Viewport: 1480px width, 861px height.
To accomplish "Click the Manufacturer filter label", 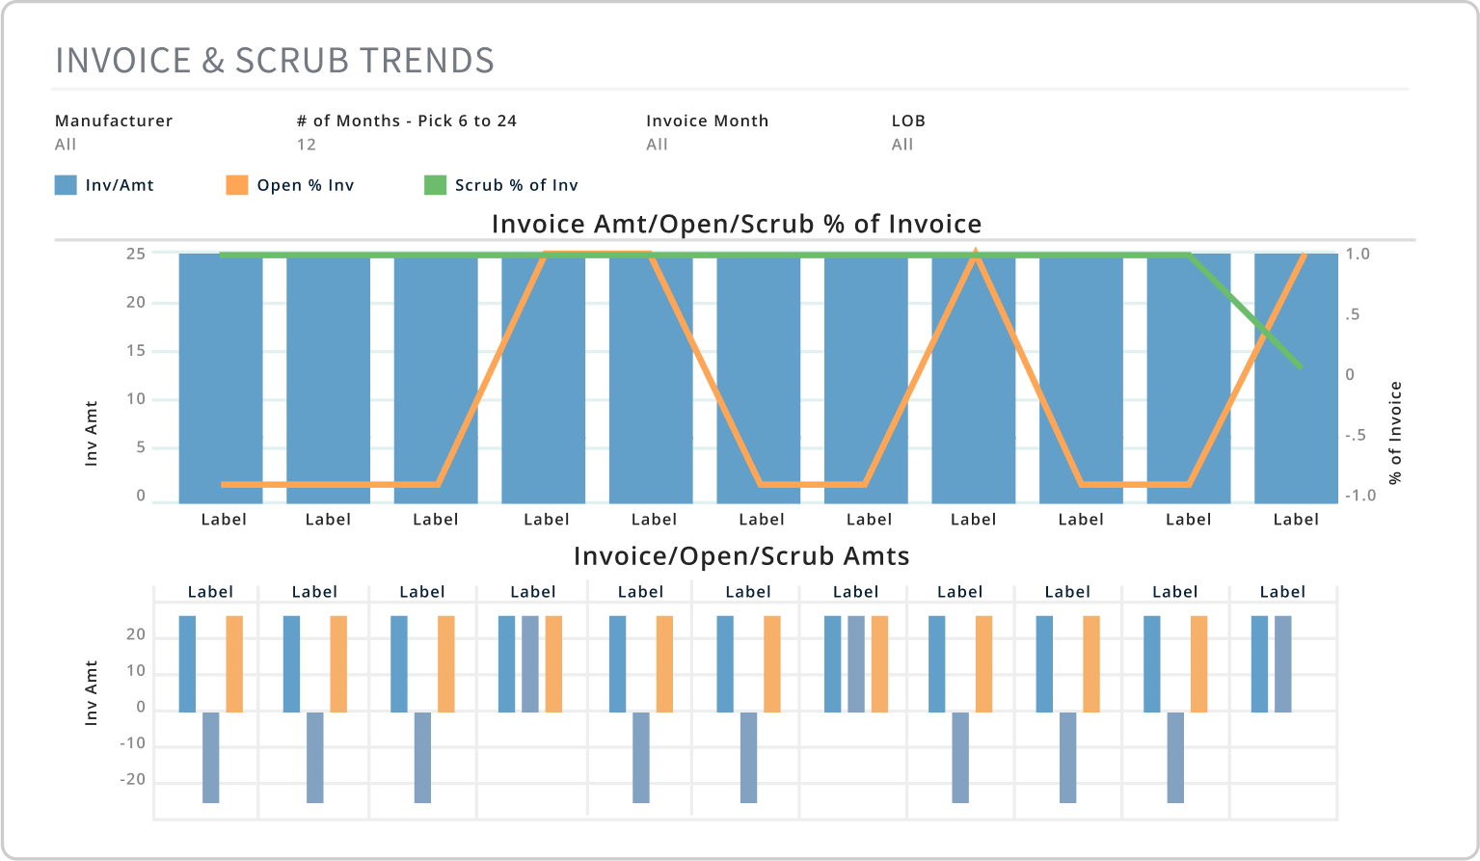I will [x=114, y=121].
